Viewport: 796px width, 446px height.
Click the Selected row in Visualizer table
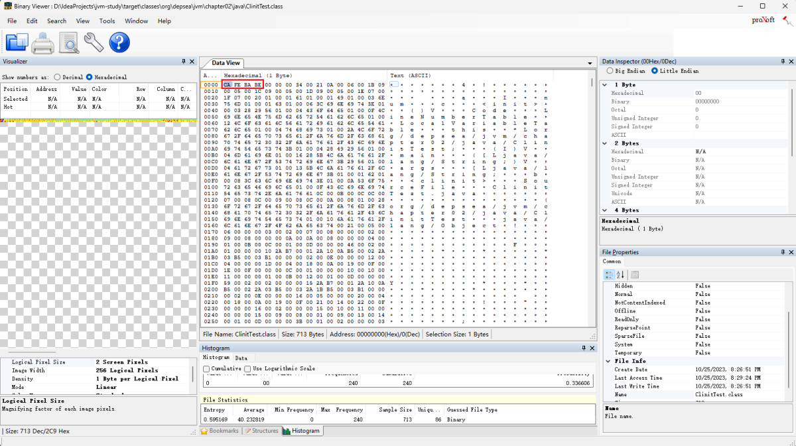pos(99,99)
